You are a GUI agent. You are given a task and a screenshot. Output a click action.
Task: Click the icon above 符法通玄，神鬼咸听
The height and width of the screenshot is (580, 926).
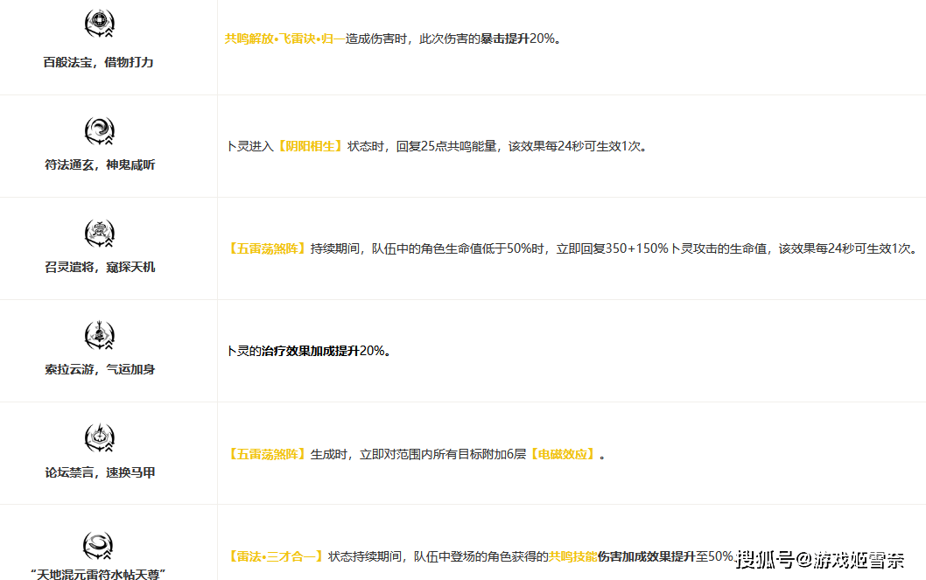point(99,131)
